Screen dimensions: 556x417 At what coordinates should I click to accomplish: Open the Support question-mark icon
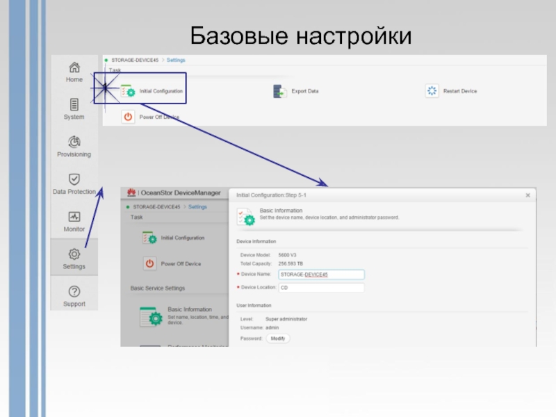[74, 291]
